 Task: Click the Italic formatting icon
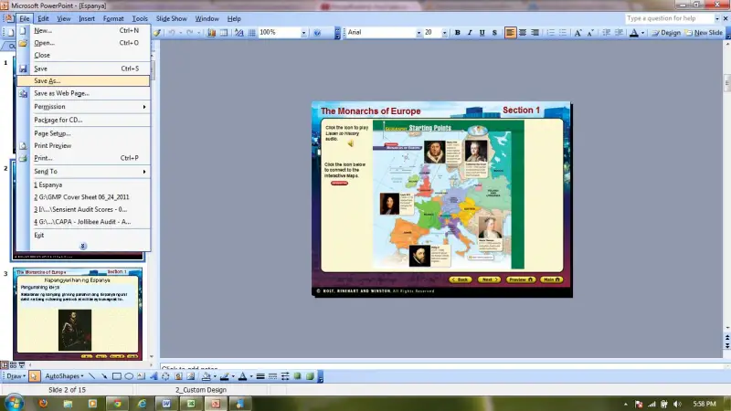coord(470,32)
